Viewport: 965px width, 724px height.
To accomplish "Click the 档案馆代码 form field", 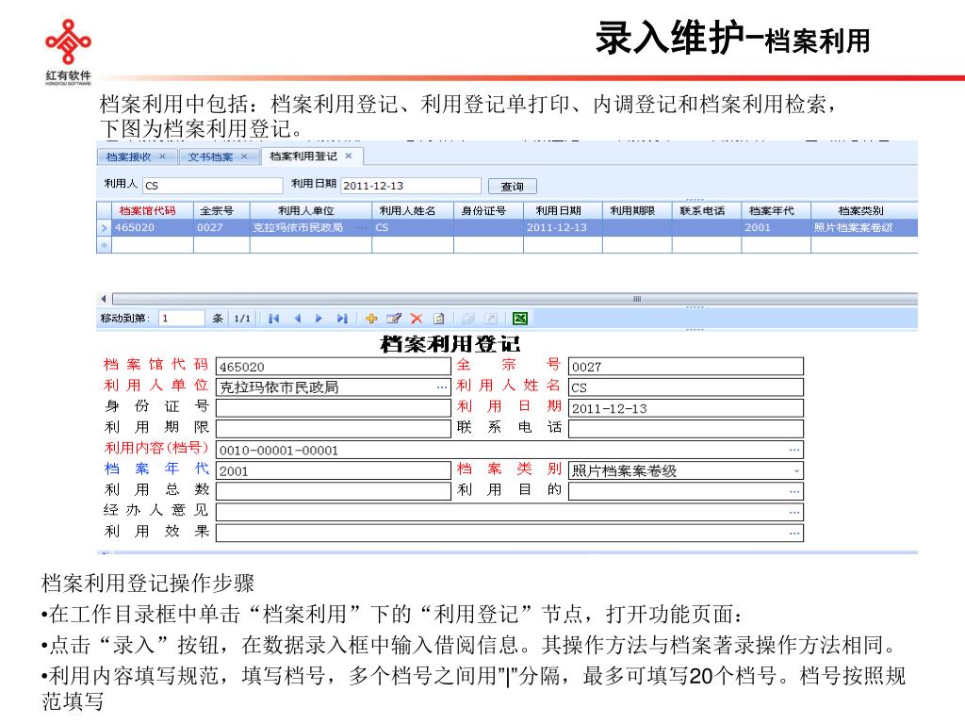I will (x=334, y=367).
